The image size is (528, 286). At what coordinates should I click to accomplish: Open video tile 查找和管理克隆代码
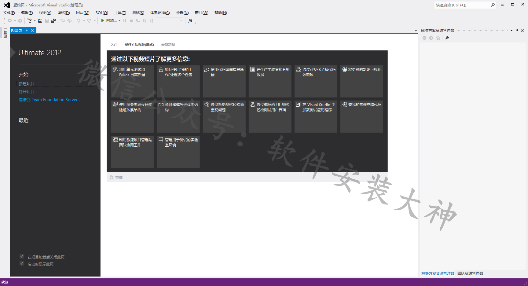361,116
